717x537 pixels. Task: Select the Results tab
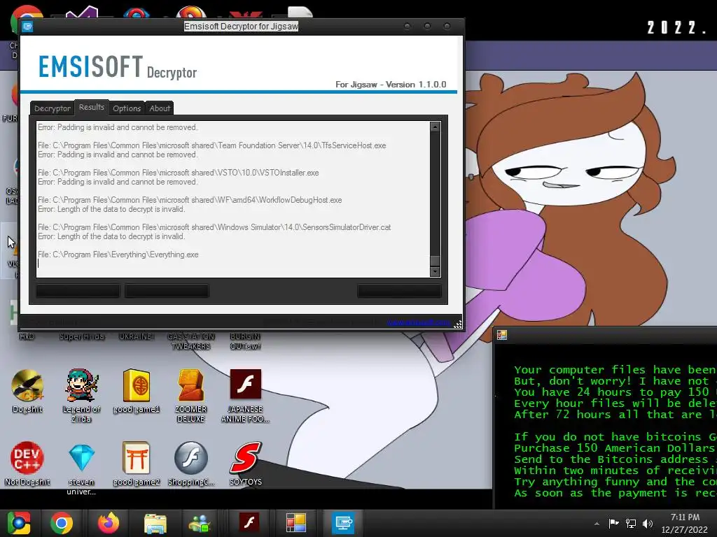92,107
